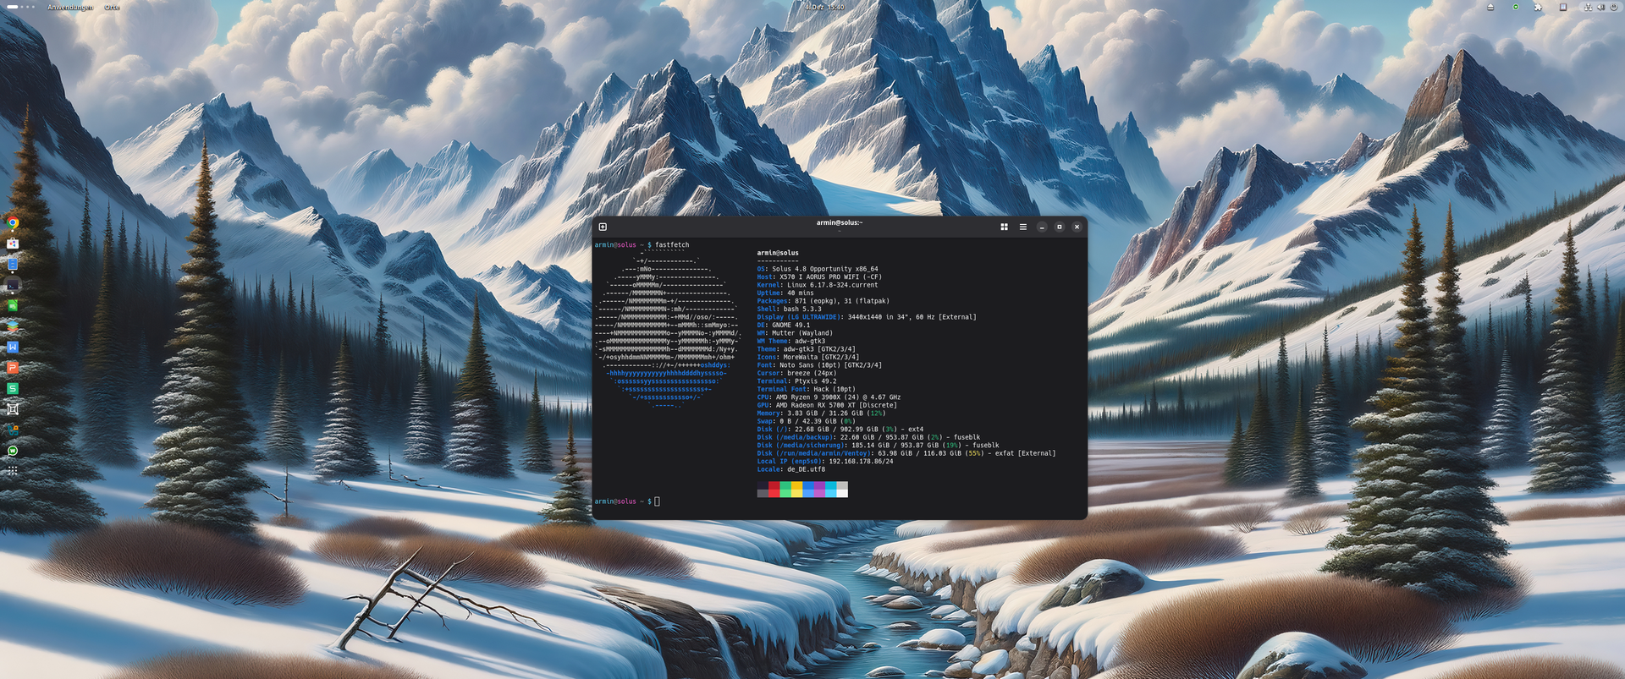Open the LibreOffice Calc dock icon
Viewport: 1625px width, 679px height.
click(13, 306)
